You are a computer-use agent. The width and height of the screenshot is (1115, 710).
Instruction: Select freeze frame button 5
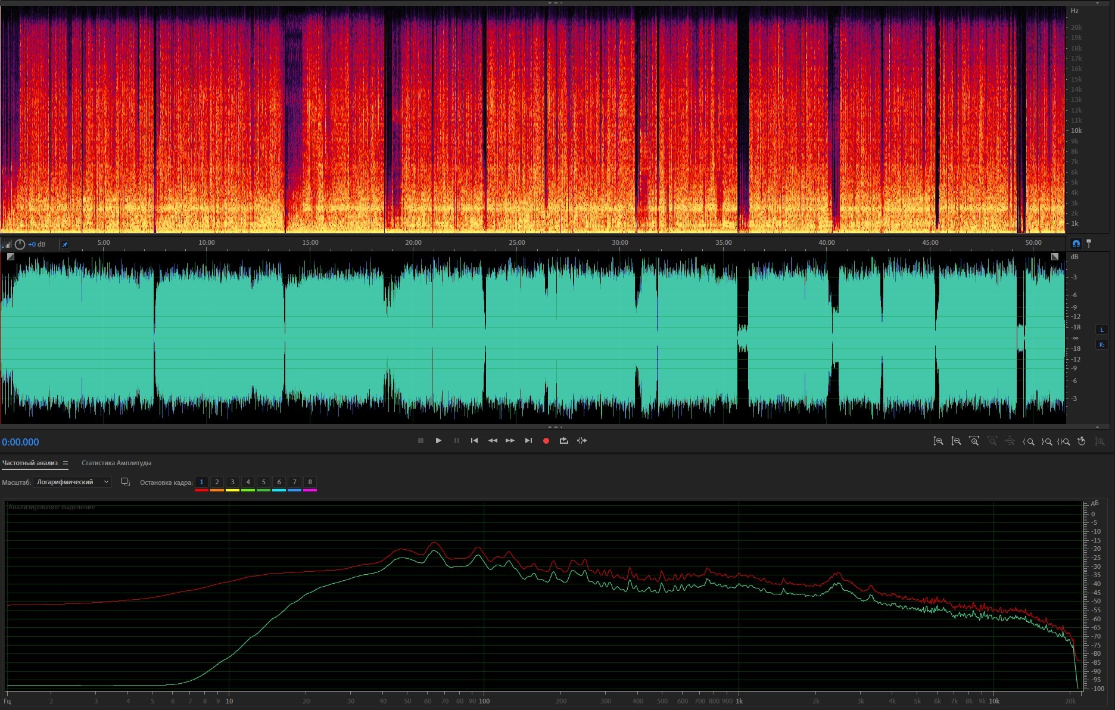263,482
